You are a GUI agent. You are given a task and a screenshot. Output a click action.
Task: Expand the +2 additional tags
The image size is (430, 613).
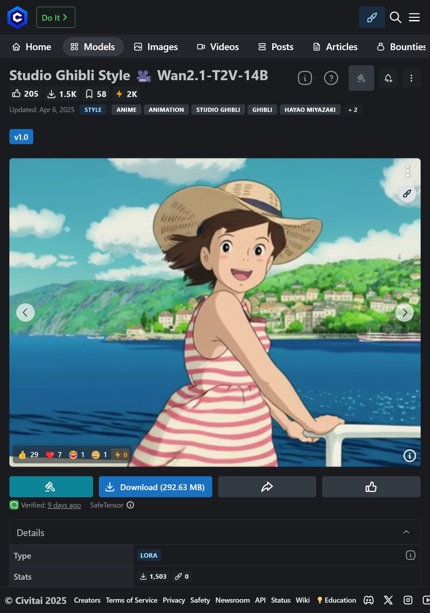[x=352, y=110]
